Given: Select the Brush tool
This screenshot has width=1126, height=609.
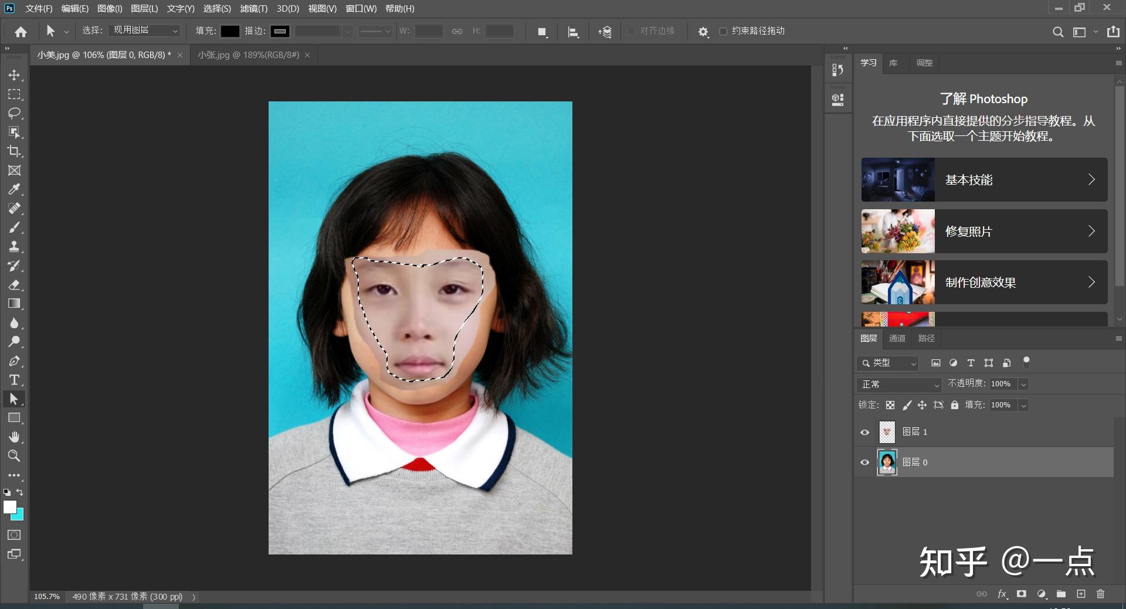Looking at the screenshot, I should 14,227.
